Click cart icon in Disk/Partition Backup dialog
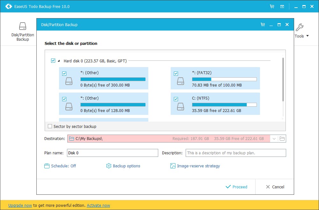The height and width of the screenshot is (210, 319). tap(263, 24)
